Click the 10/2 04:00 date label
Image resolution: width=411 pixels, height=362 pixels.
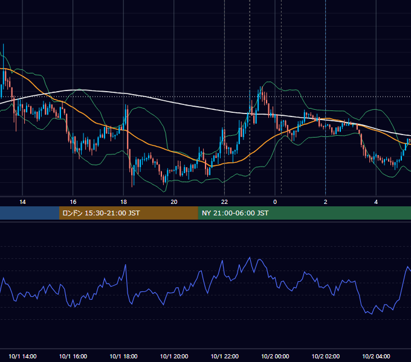(376, 356)
